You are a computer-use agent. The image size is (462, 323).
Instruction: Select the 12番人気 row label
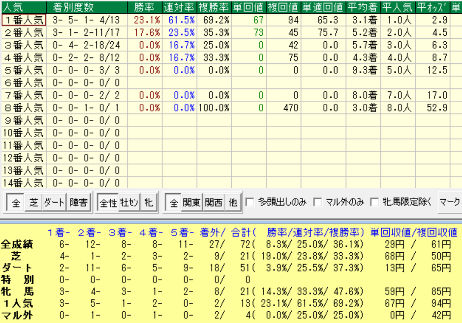click(x=24, y=158)
